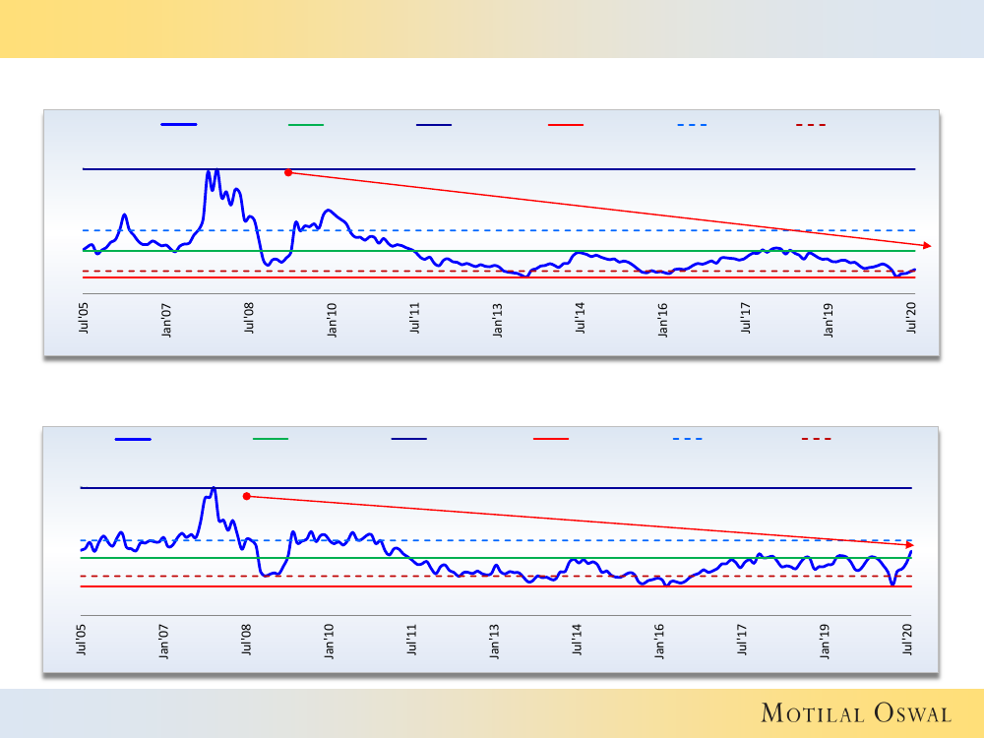Click the Jul'20 axis label in top chart
This screenshot has height=738, width=984.
click(x=912, y=321)
